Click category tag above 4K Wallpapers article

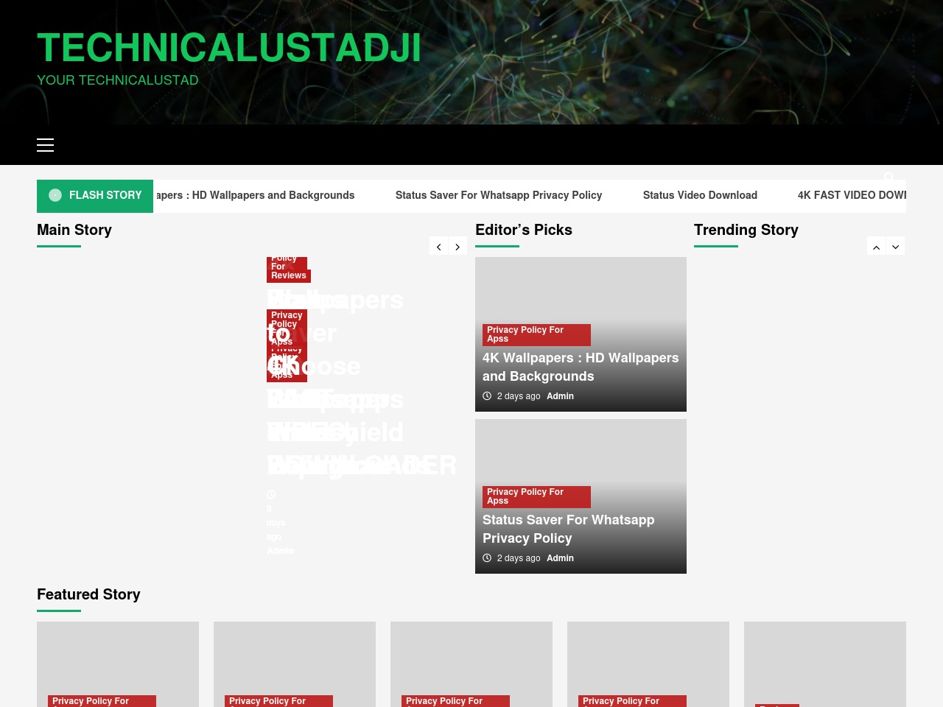coord(536,334)
